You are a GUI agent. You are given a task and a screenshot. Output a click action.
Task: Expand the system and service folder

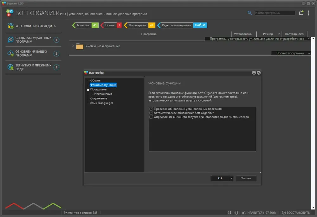pyautogui.click(x=73, y=46)
